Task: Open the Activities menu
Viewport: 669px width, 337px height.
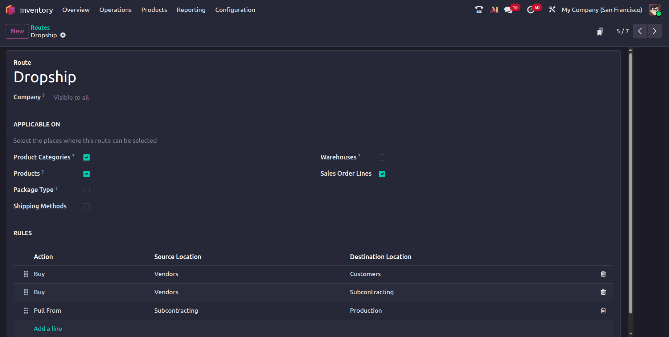Action: [x=531, y=9]
